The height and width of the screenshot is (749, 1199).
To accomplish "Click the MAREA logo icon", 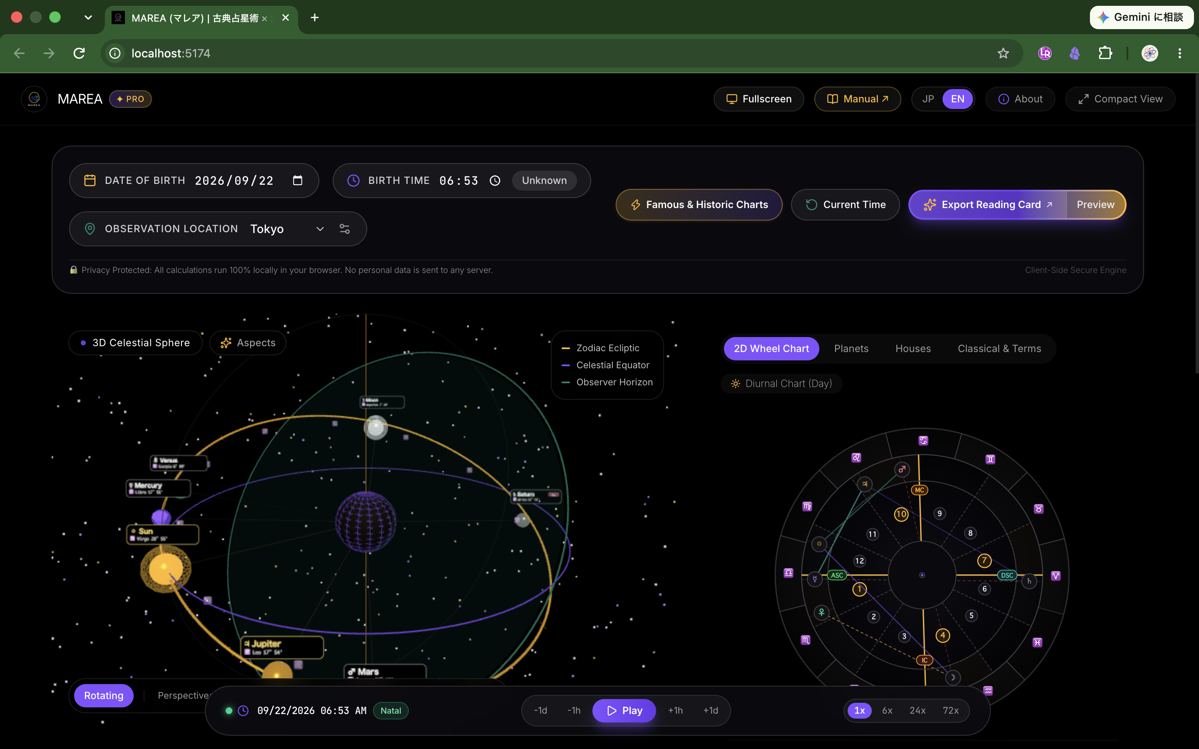I will pyautogui.click(x=34, y=99).
